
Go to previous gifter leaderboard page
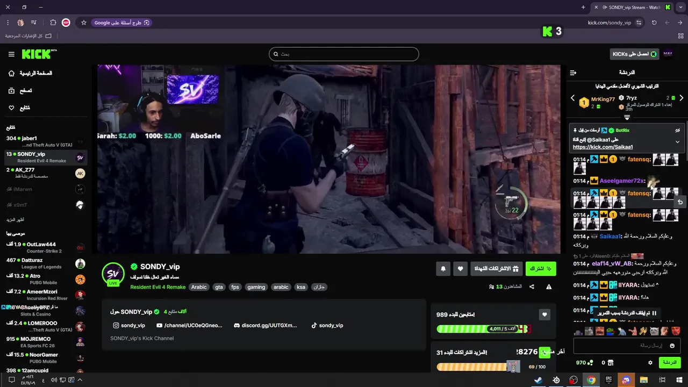point(572,98)
